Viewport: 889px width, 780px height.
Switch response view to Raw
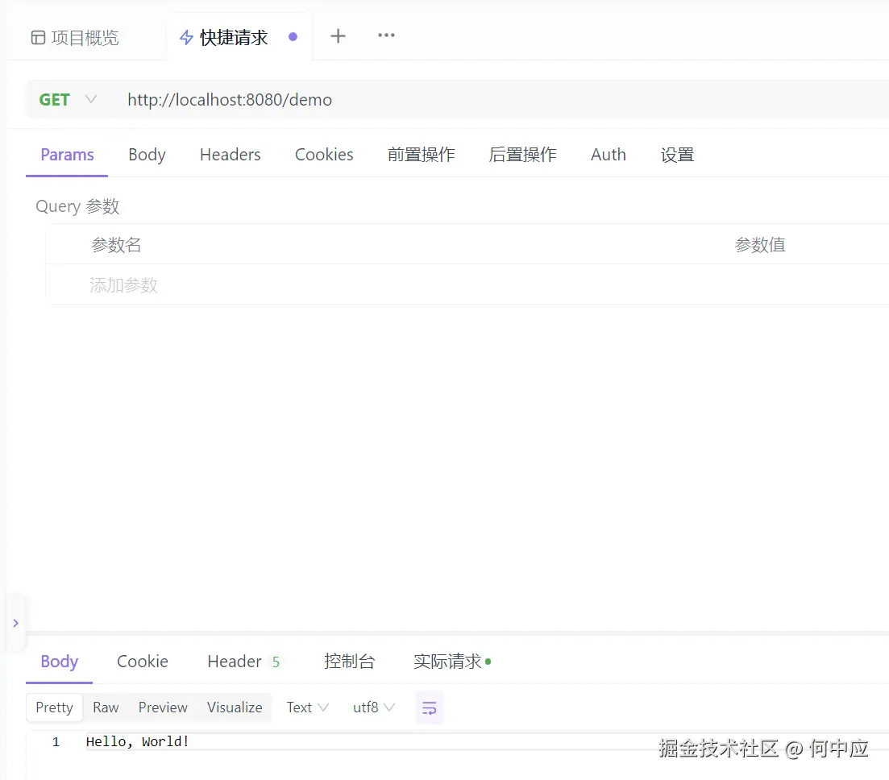coord(106,707)
